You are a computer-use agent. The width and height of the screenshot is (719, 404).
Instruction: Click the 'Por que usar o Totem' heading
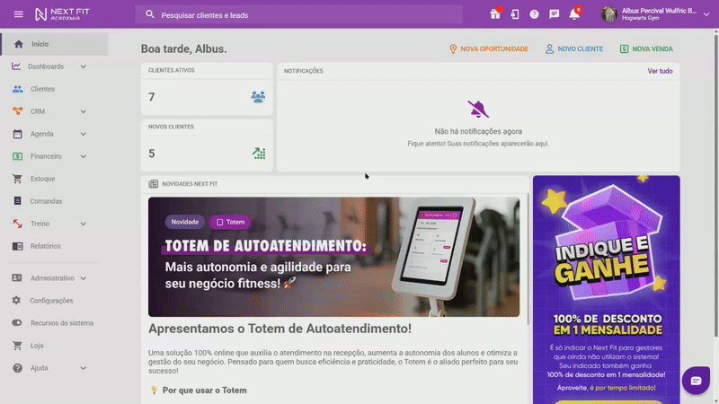(205, 391)
